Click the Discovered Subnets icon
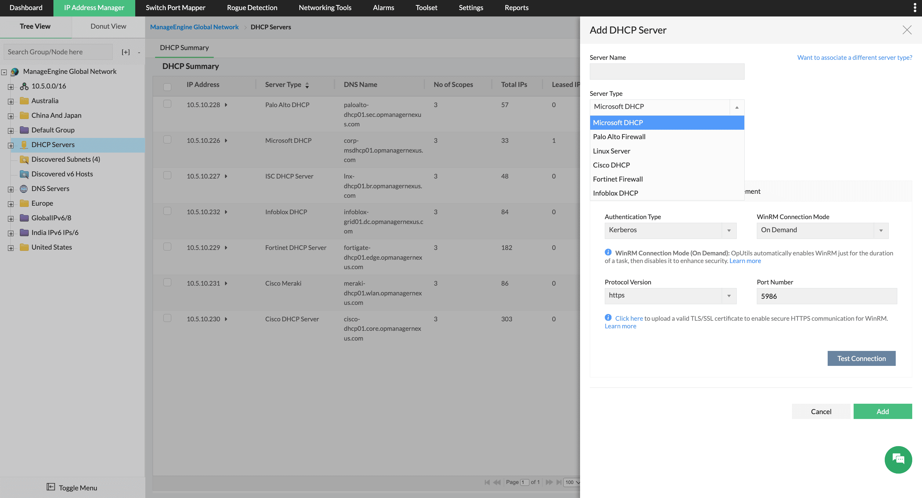Screen dimensions: 922x498 pyautogui.click(x=24, y=160)
